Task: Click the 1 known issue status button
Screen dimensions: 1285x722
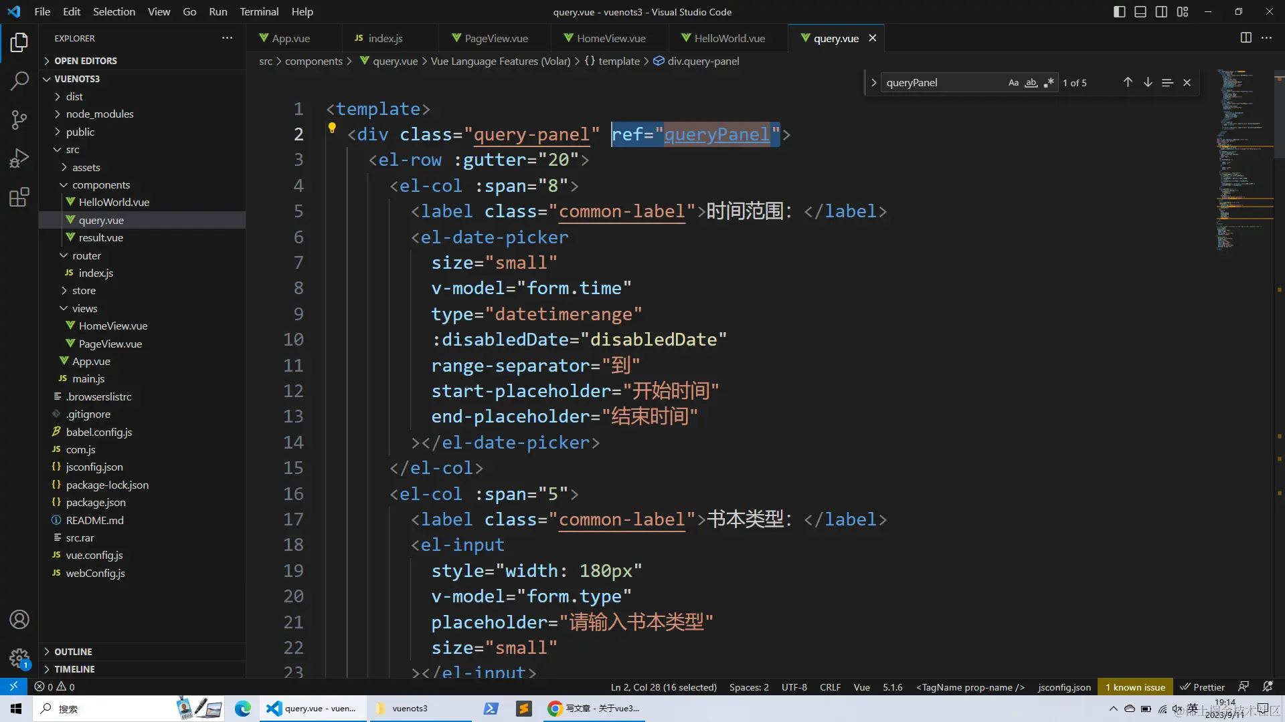Action: (1135, 687)
